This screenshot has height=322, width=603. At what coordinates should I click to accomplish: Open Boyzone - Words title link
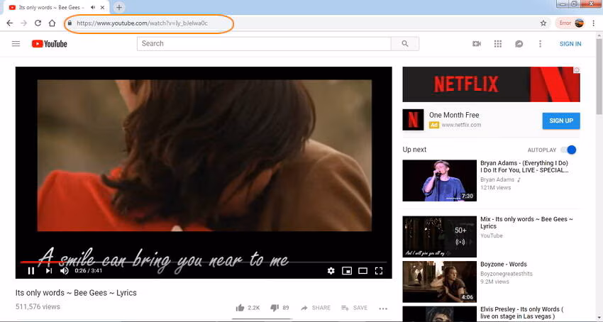(x=504, y=265)
